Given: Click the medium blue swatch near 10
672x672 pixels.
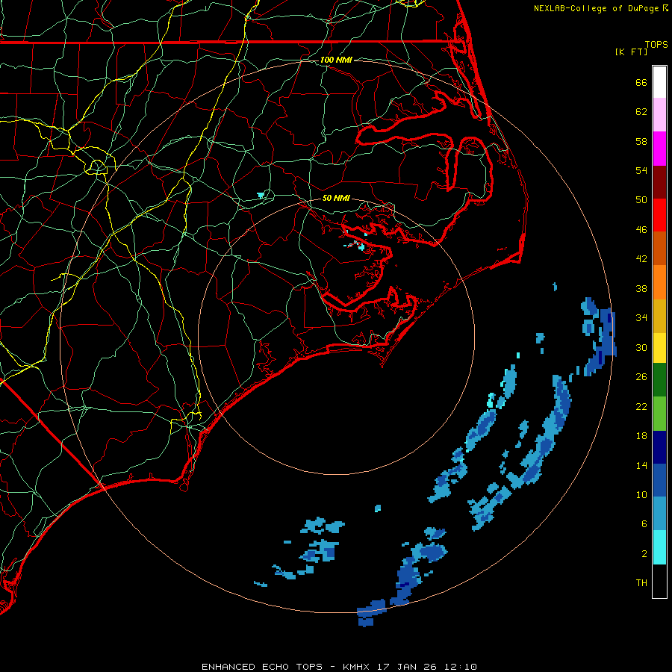Looking at the screenshot, I should [659, 480].
